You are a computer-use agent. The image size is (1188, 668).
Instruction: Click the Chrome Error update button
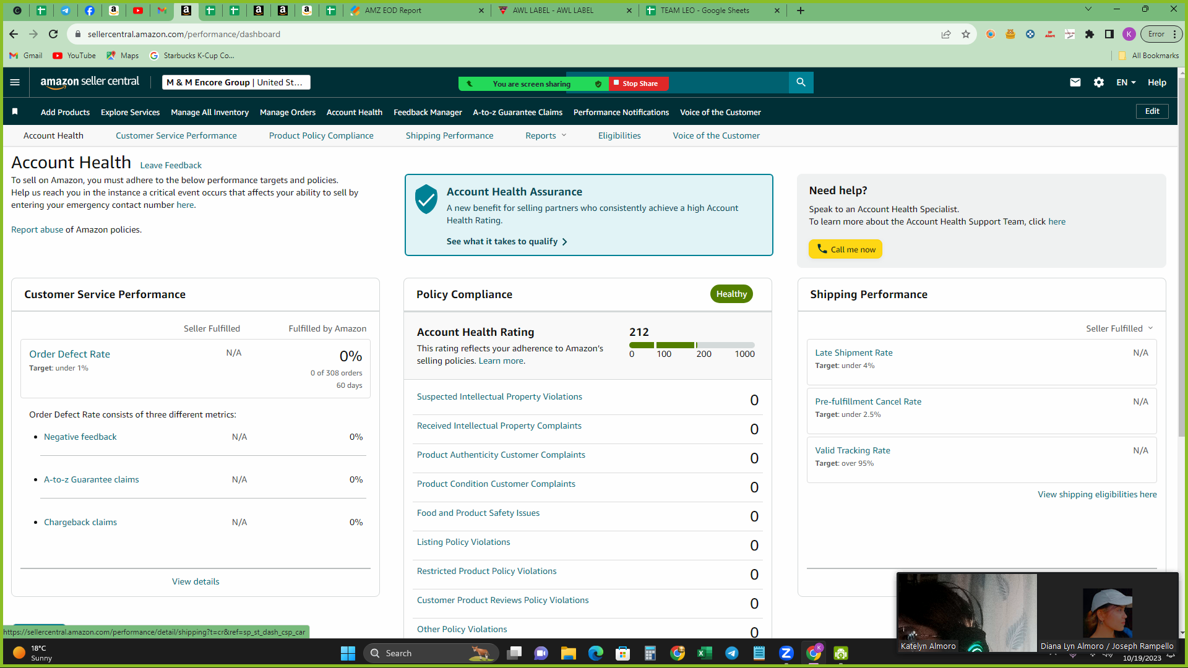coord(1162,34)
